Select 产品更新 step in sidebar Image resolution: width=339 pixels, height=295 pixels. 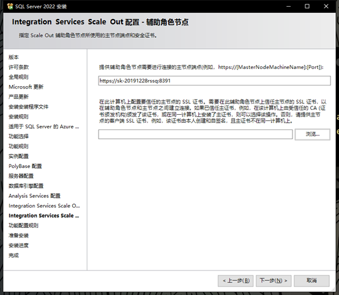(x=18, y=97)
